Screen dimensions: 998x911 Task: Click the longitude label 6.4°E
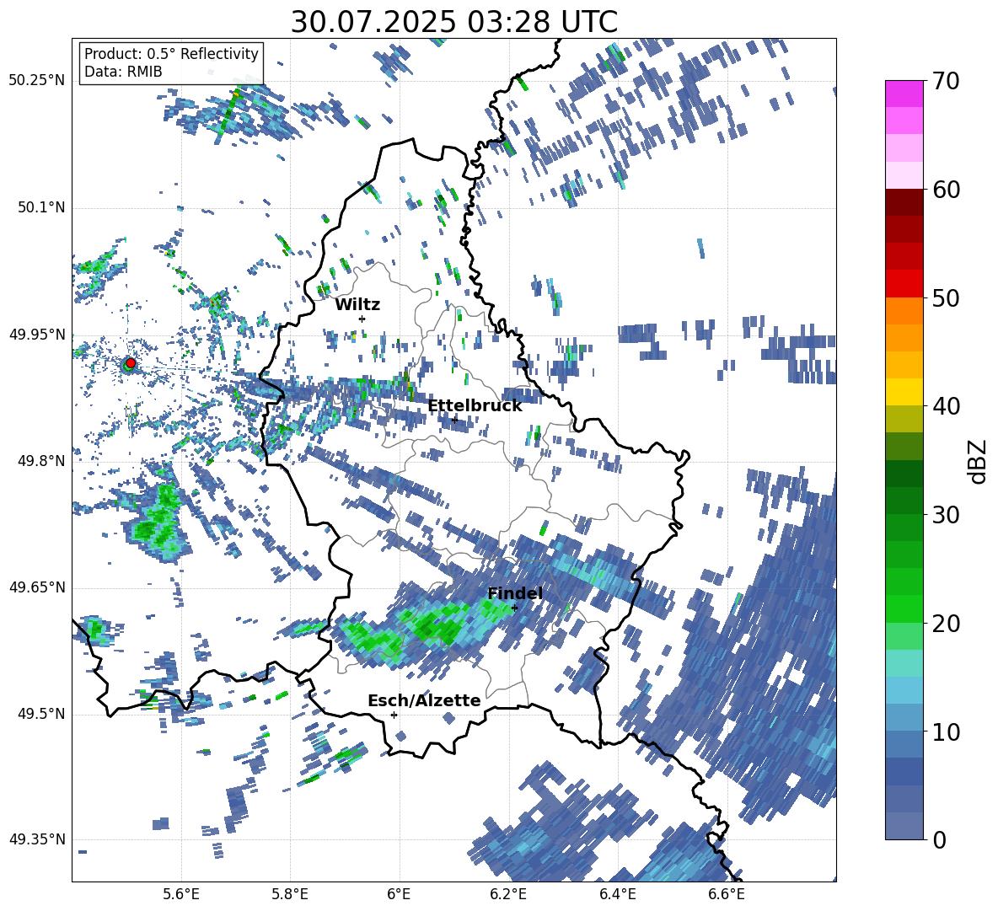(x=617, y=894)
